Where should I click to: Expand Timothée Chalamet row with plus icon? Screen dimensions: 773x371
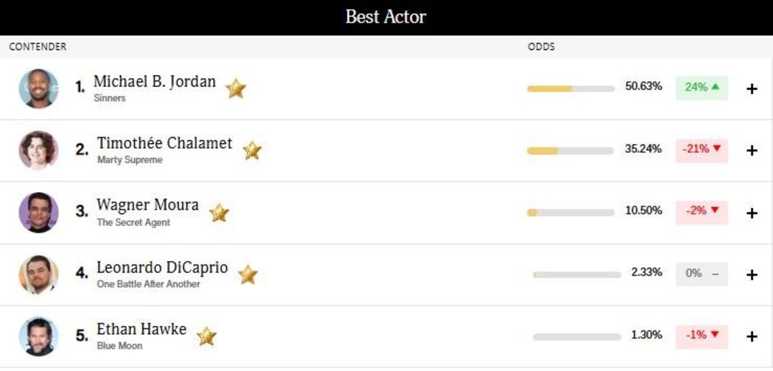coord(752,150)
